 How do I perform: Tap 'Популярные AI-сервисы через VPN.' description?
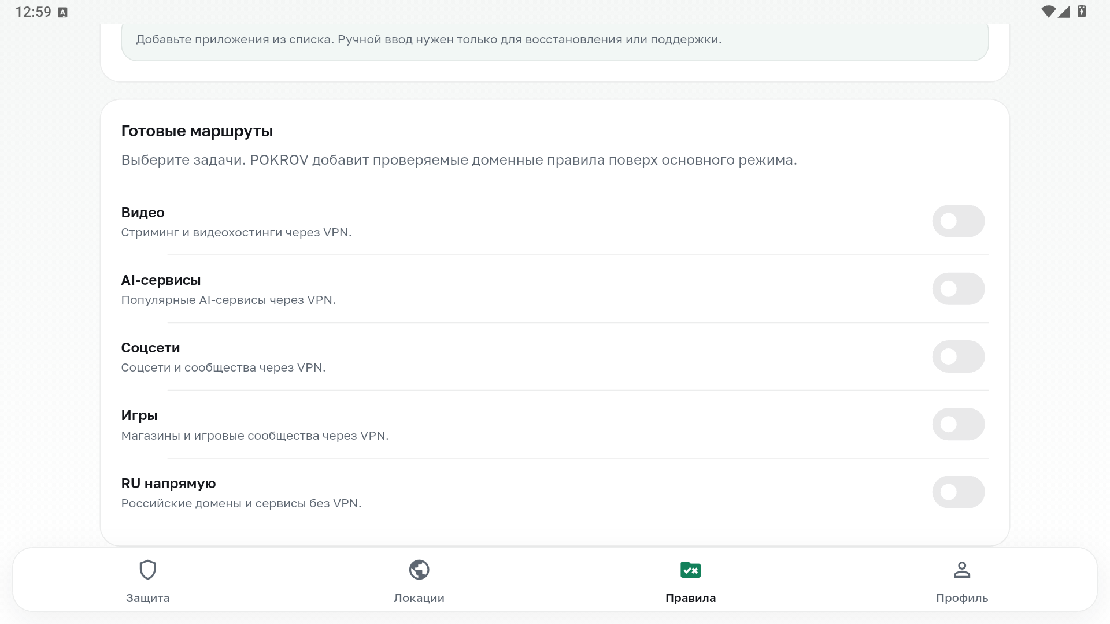click(x=228, y=300)
